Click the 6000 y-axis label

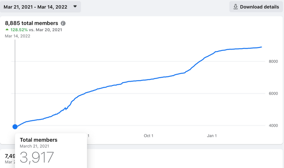273,94
